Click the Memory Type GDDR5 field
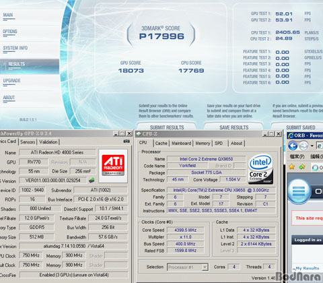This screenshot has width=323, height=283. [x=36, y=228]
